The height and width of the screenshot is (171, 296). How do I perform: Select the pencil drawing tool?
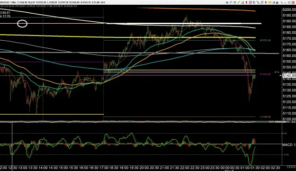(239, 2)
